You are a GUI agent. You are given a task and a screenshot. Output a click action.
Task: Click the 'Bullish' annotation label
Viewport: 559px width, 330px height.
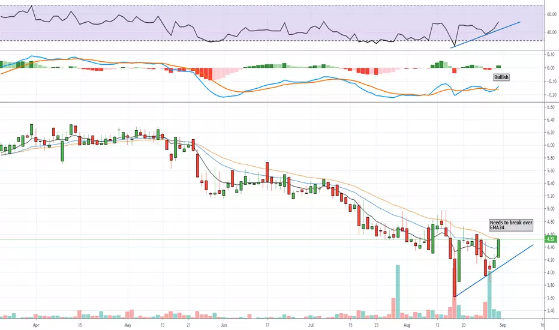(x=501, y=77)
